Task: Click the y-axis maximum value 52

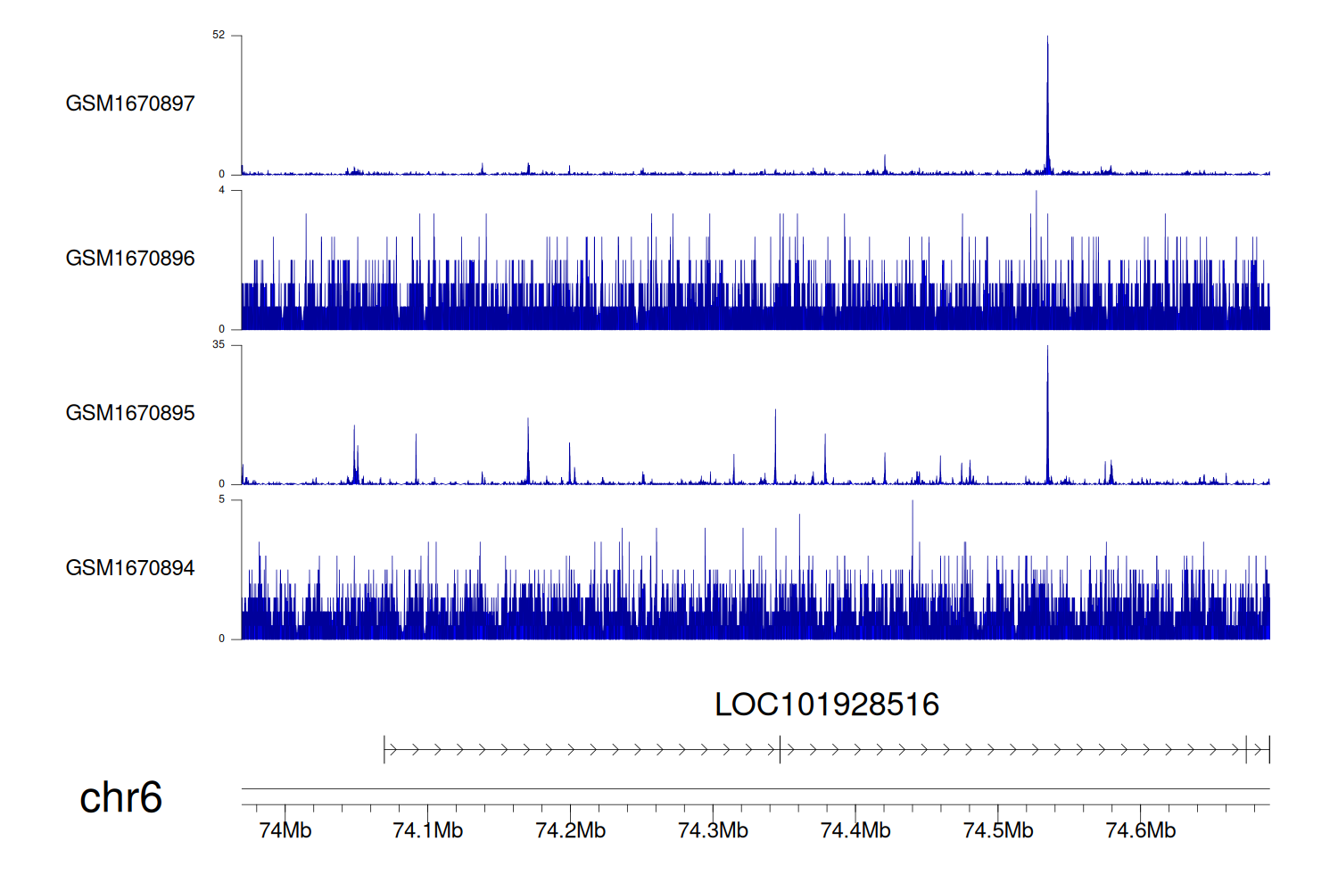Action: pyautogui.click(x=219, y=36)
